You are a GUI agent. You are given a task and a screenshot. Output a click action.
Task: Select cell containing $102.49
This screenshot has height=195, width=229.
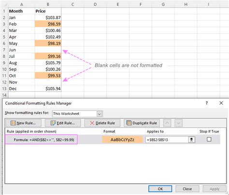pos(48,37)
